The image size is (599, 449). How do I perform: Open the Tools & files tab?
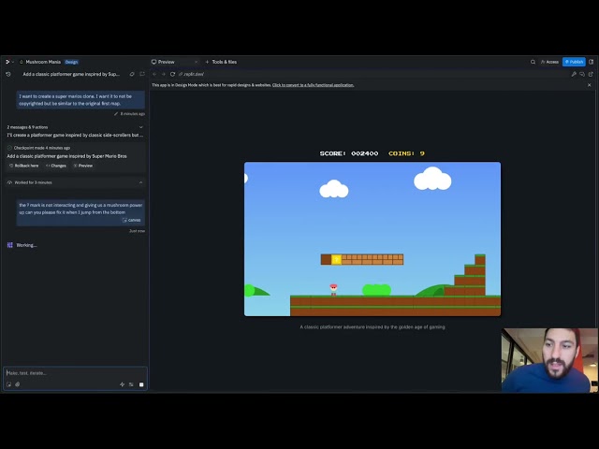click(x=225, y=62)
